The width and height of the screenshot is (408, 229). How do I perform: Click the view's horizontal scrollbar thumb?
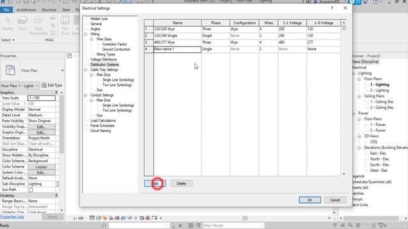(x=245, y=218)
